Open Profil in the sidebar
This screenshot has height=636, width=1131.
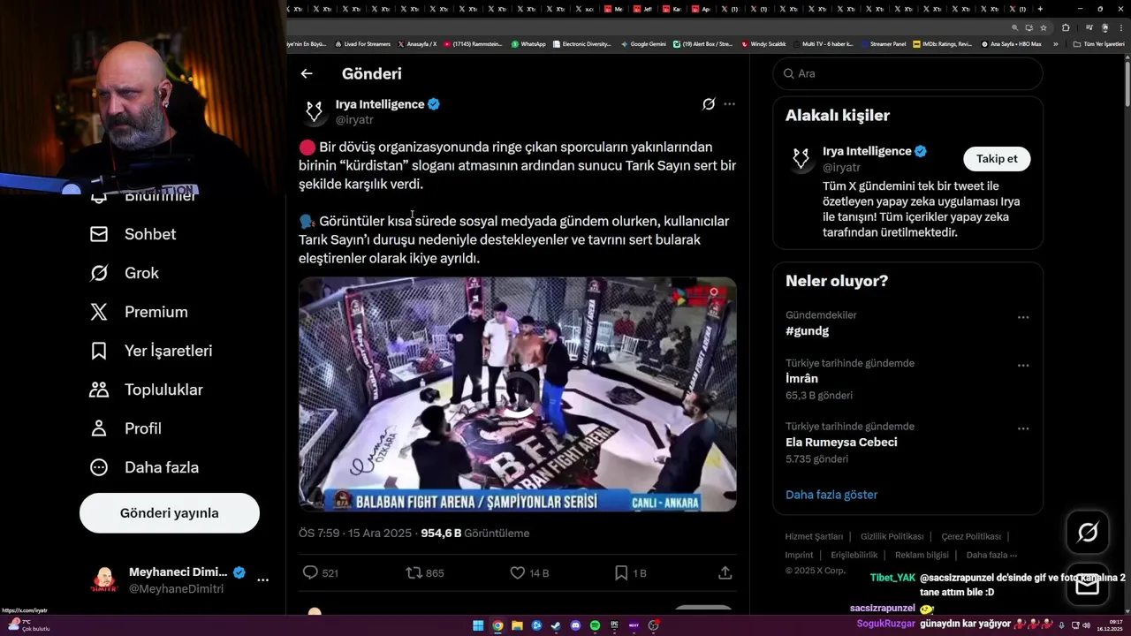125,428
